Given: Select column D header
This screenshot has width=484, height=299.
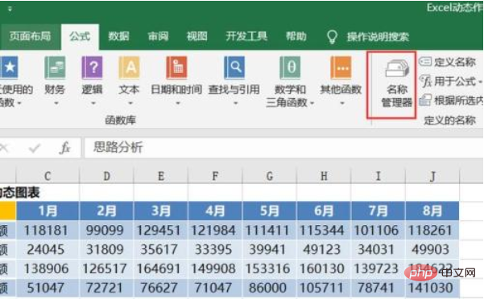Looking at the screenshot, I should (x=107, y=176).
